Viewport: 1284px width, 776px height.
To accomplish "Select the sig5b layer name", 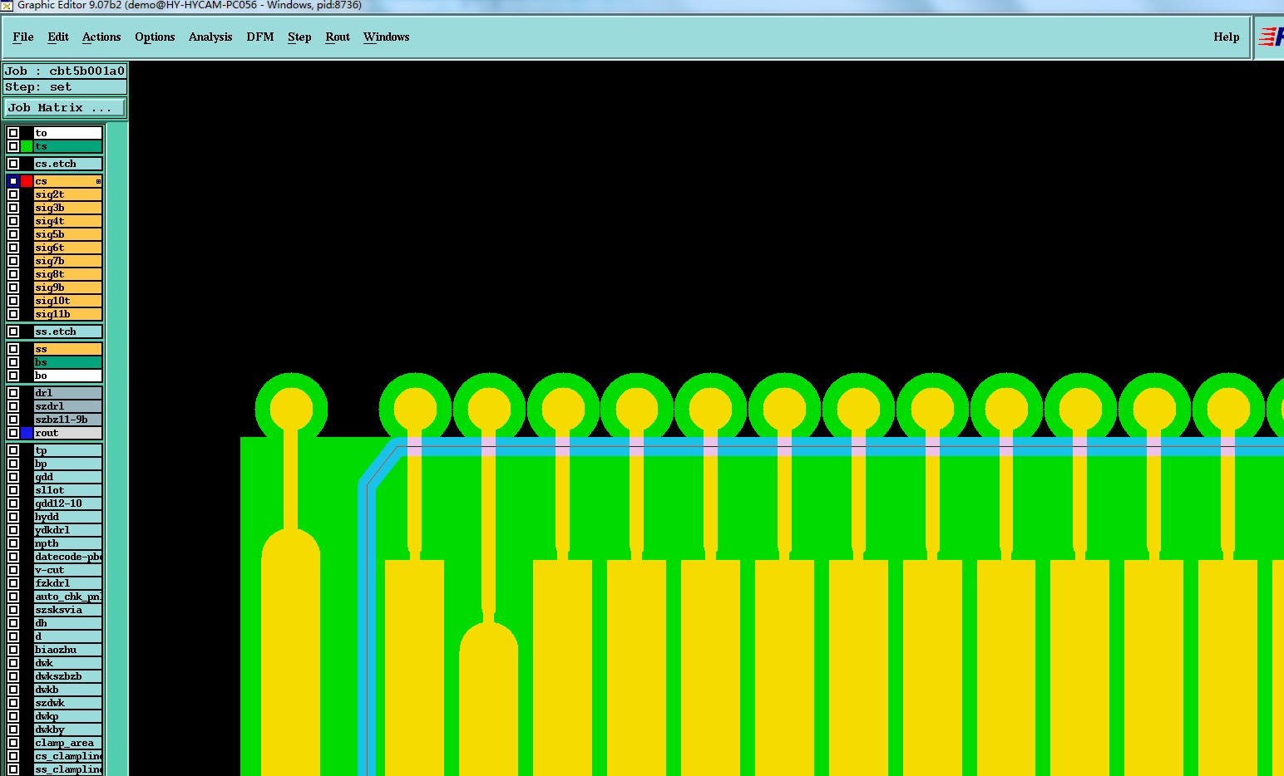I will 68,234.
